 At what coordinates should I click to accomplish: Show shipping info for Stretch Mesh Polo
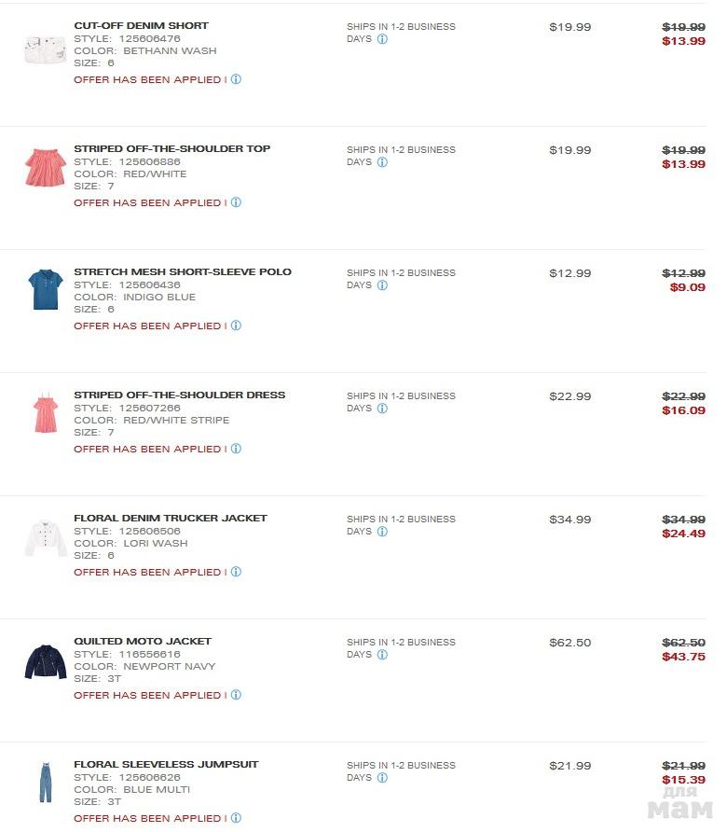click(x=382, y=285)
